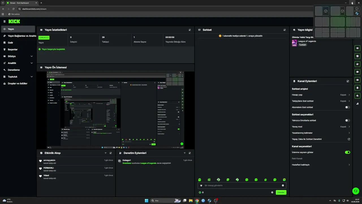The height and width of the screenshot is (204, 362).
Task: Open Yavaş mod setting chevron
Action: click(349, 127)
